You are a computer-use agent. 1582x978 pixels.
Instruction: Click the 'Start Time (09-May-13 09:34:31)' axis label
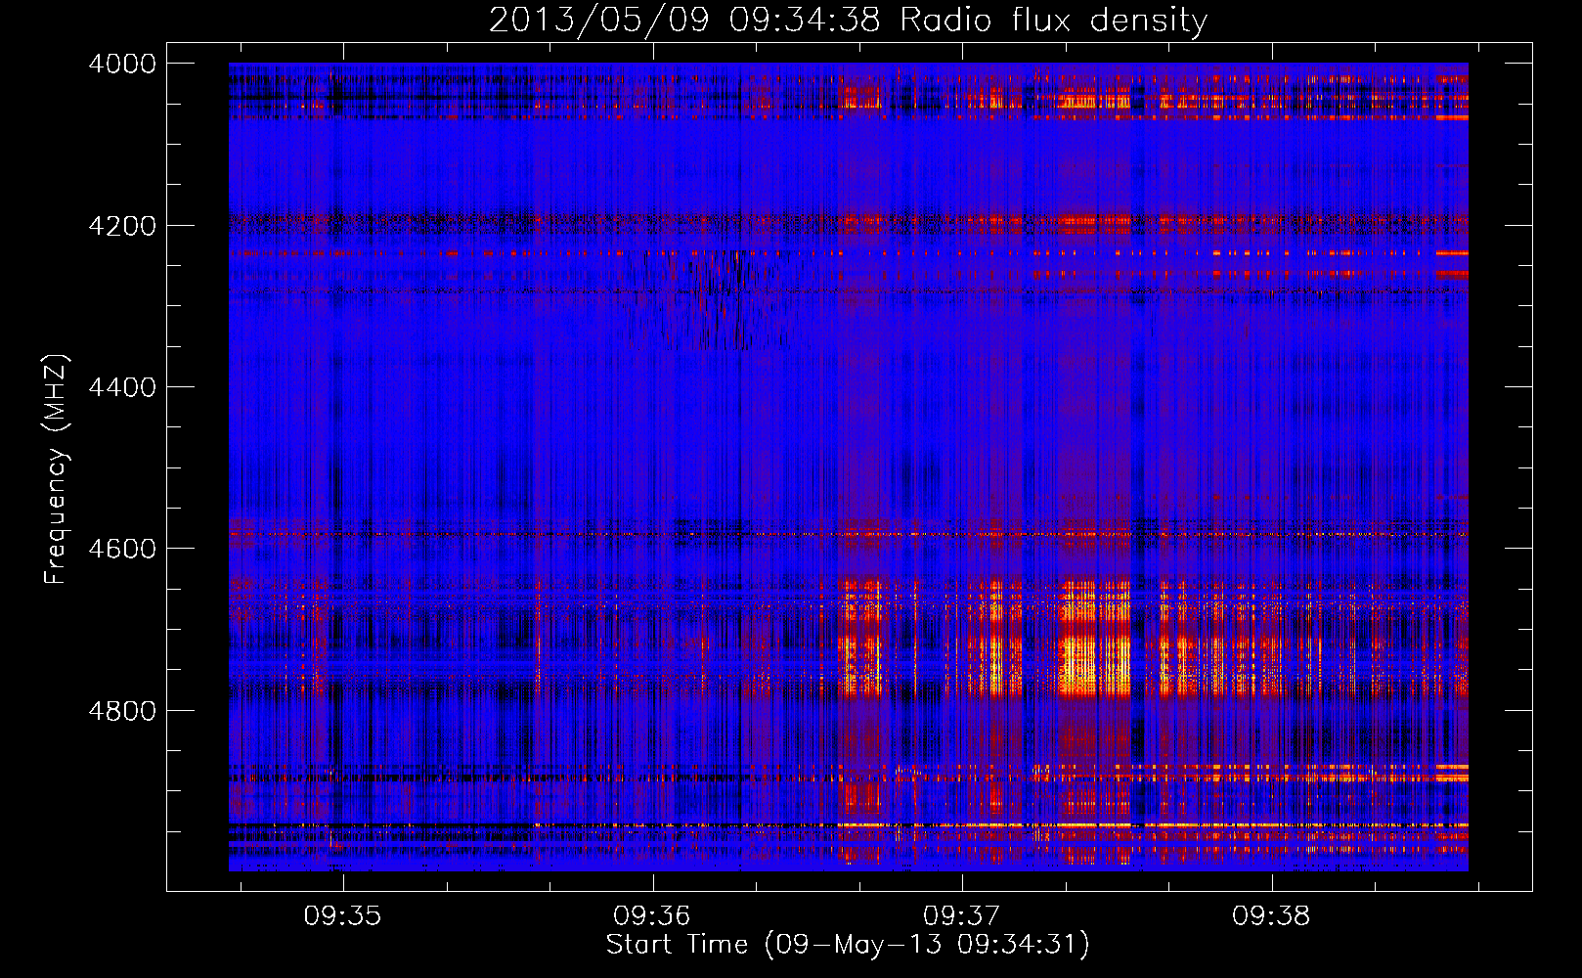(848, 945)
